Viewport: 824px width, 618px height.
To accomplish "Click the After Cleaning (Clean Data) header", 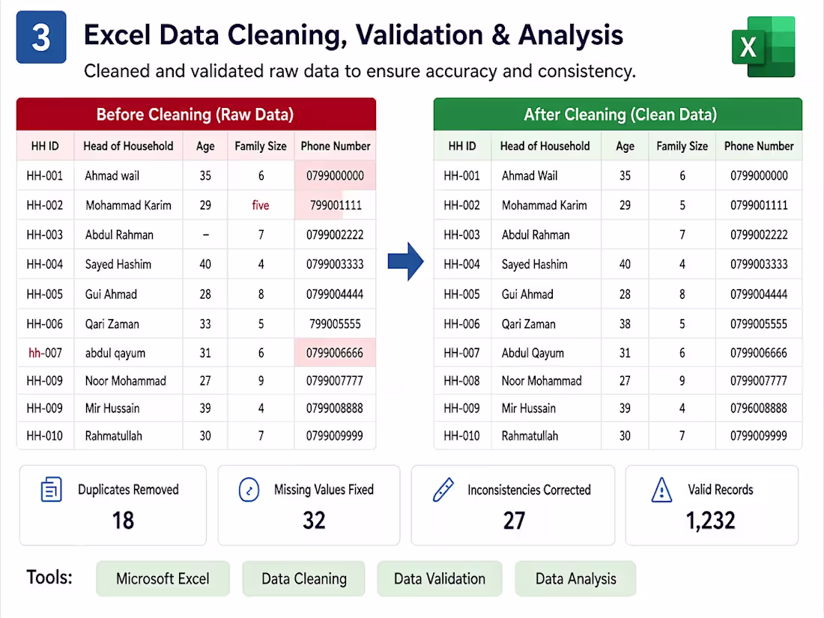I will [618, 114].
